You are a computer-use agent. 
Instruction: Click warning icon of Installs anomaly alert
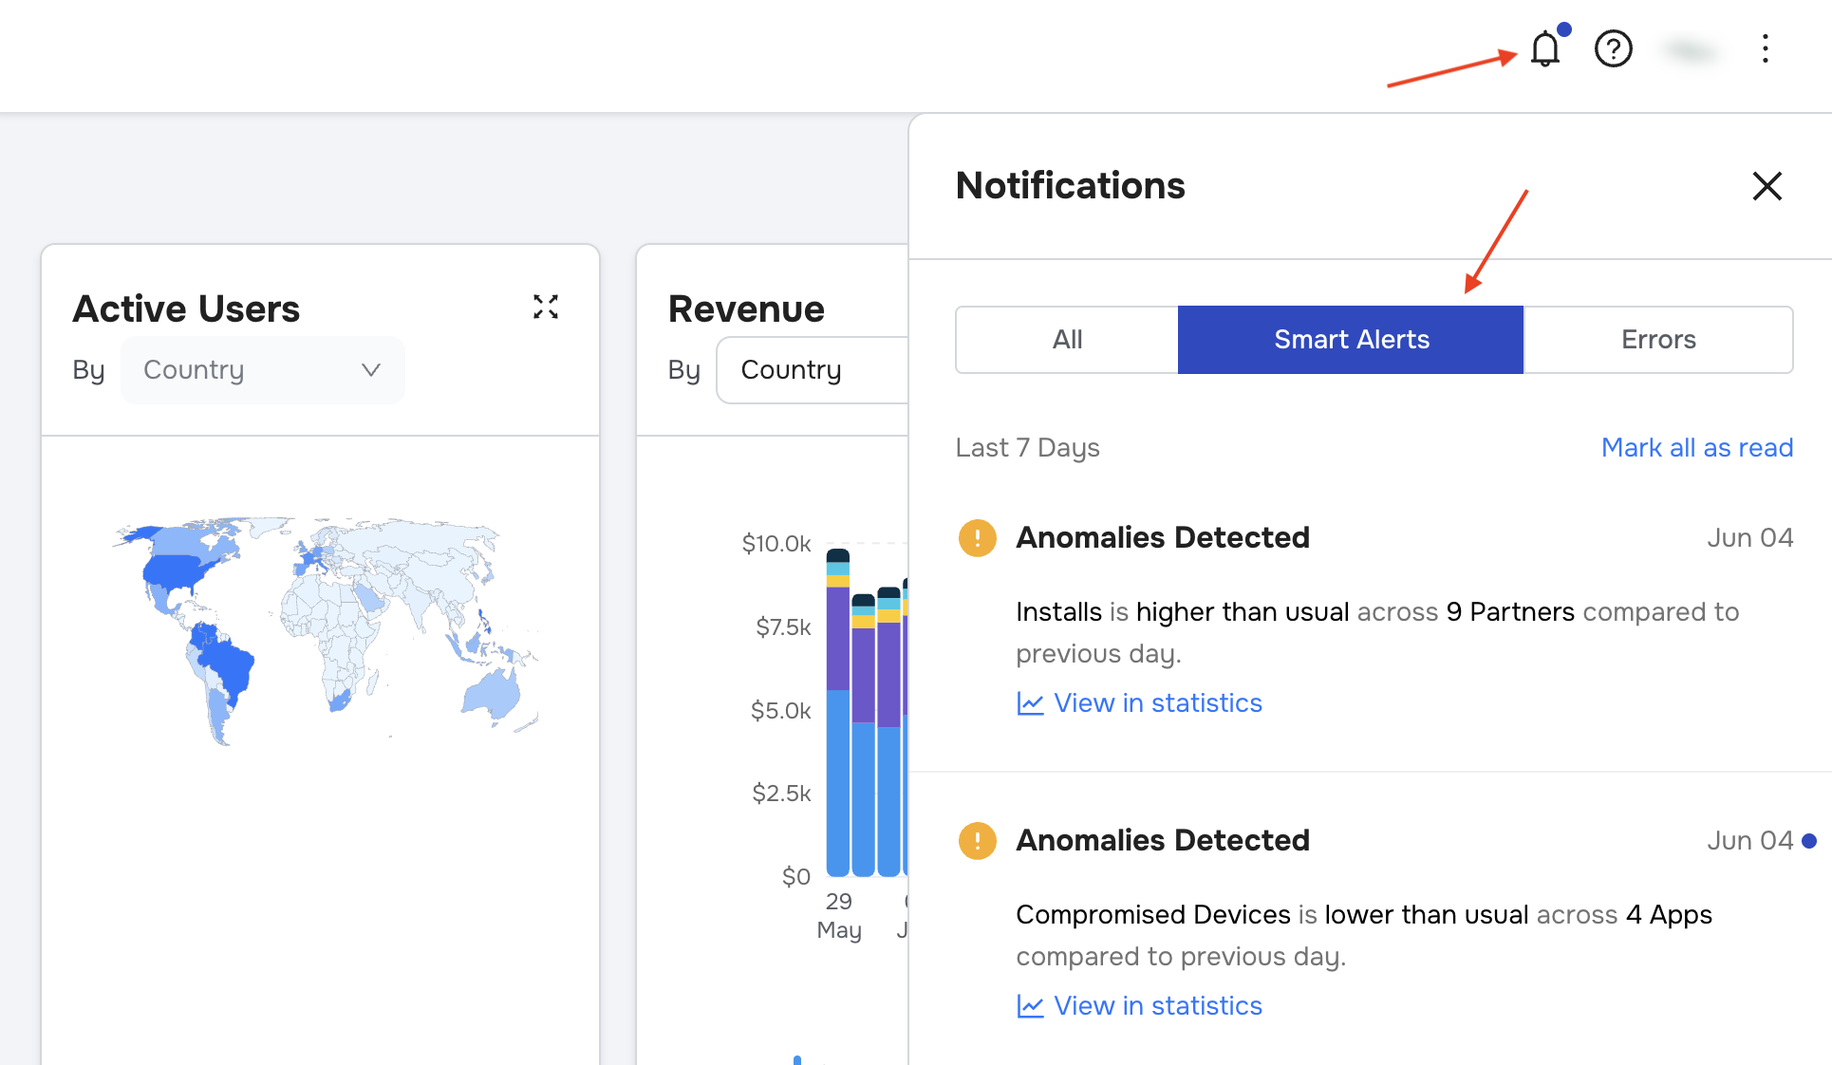(x=978, y=538)
